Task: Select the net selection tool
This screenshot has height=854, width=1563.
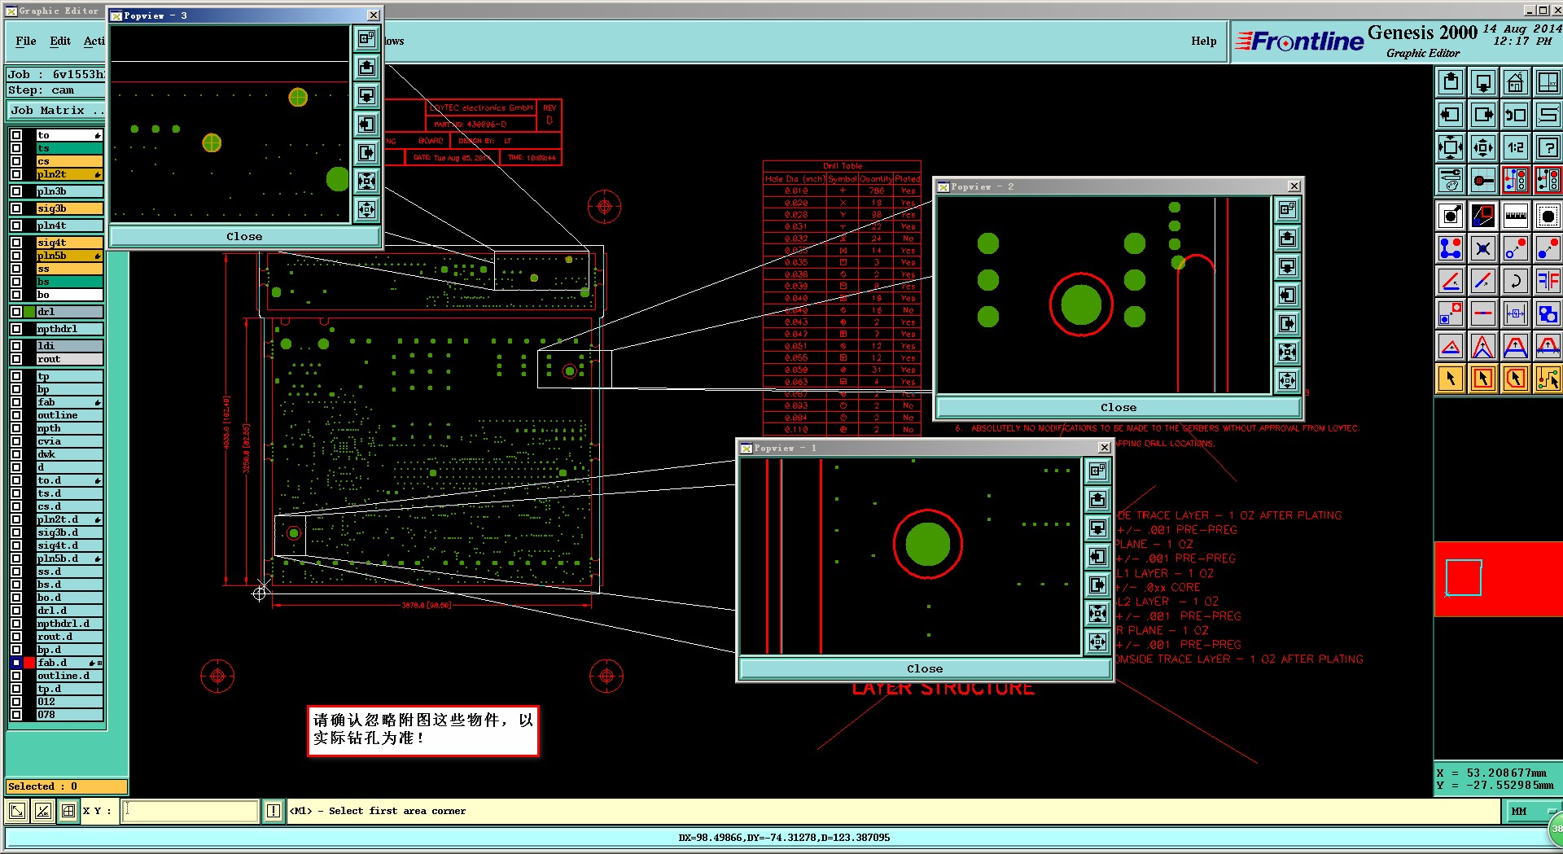Action: (1548, 379)
